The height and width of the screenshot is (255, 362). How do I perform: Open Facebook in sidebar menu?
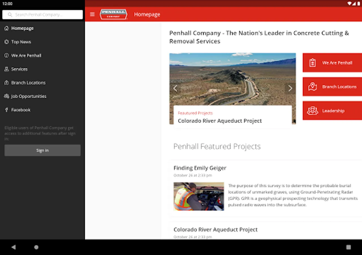pos(42,110)
